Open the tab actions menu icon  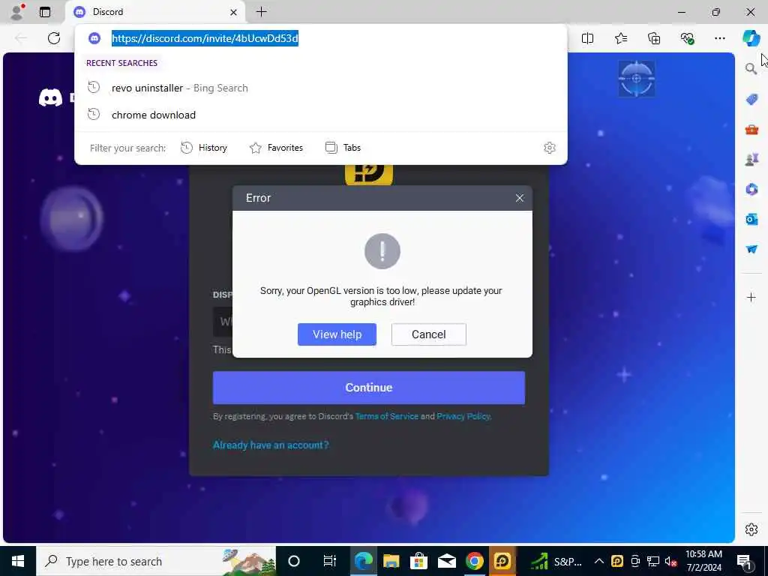tap(45, 12)
